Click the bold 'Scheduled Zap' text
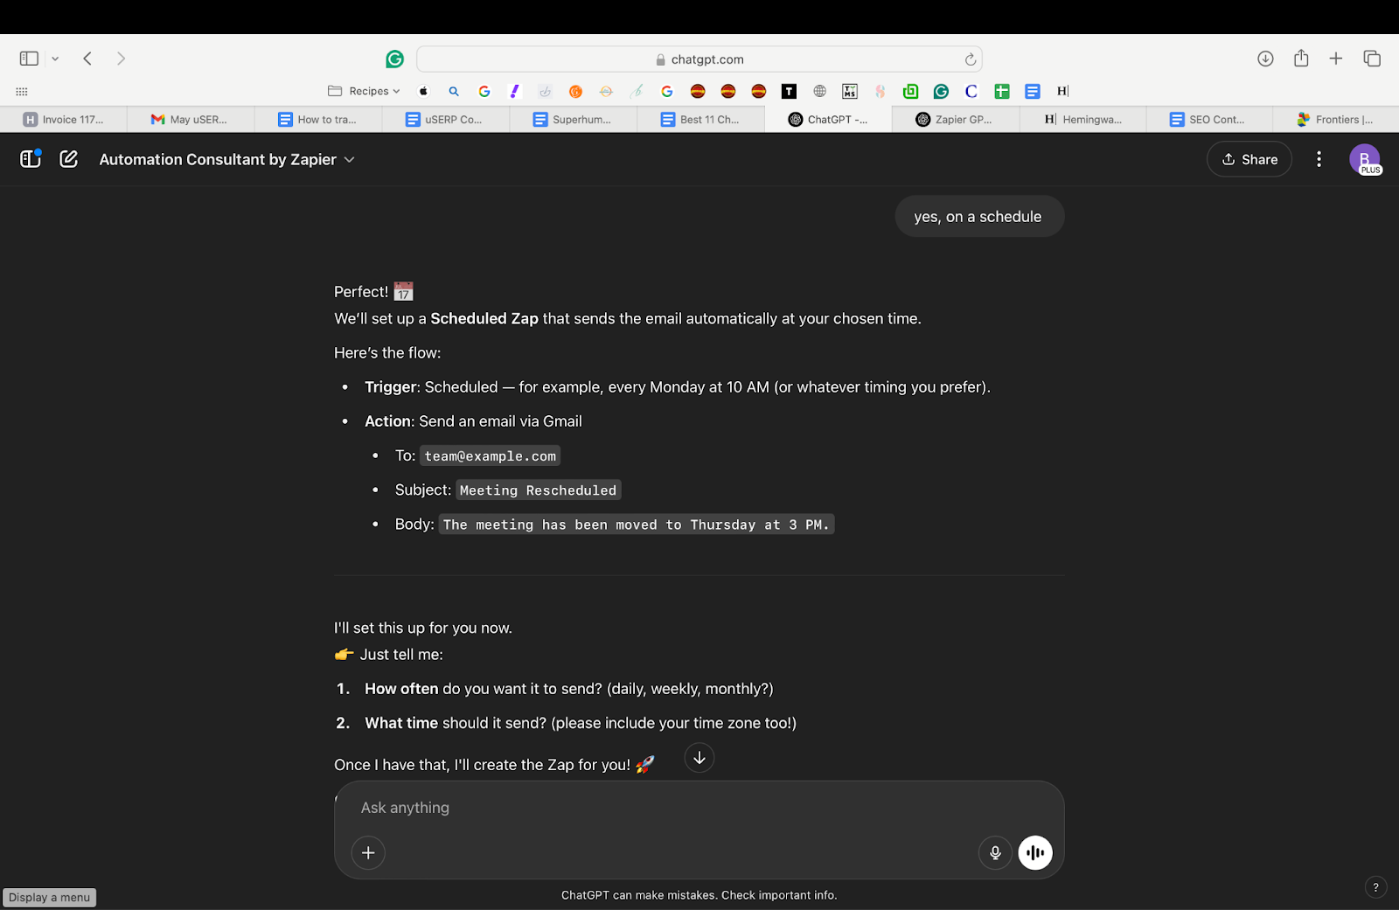The width and height of the screenshot is (1399, 910). point(484,318)
